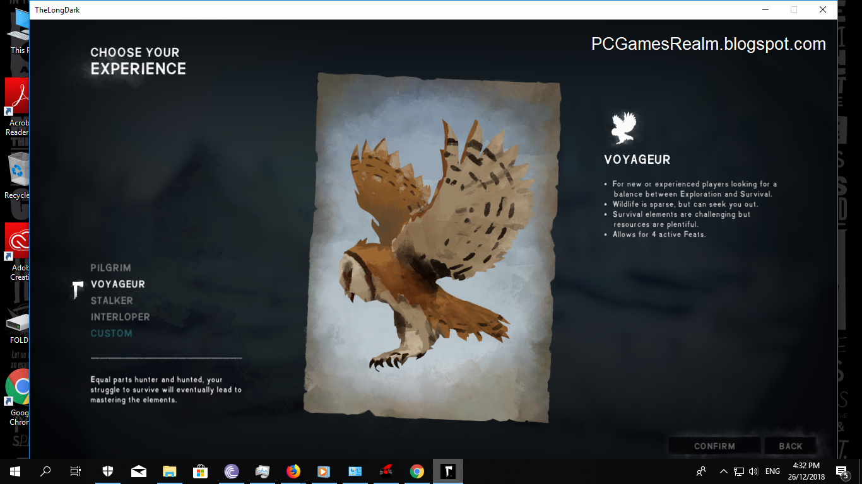This screenshot has height=484, width=862.
Task: Open the Action Center notifications icon
Action: coord(842,471)
